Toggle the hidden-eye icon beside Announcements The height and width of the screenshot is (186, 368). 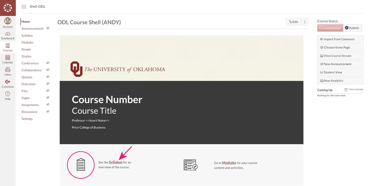[x=48, y=28]
